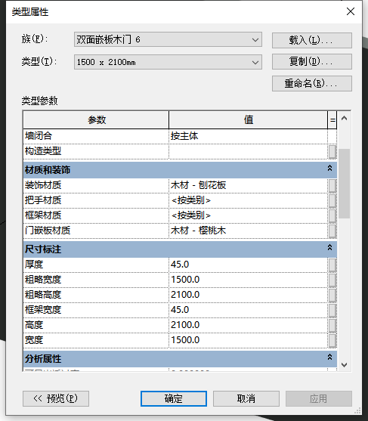Select the 框架宽度 parameter name

point(43,310)
